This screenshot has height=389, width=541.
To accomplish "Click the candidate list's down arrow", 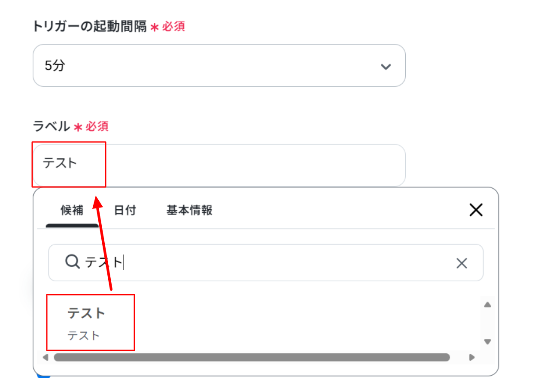I will pyautogui.click(x=487, y=342).
